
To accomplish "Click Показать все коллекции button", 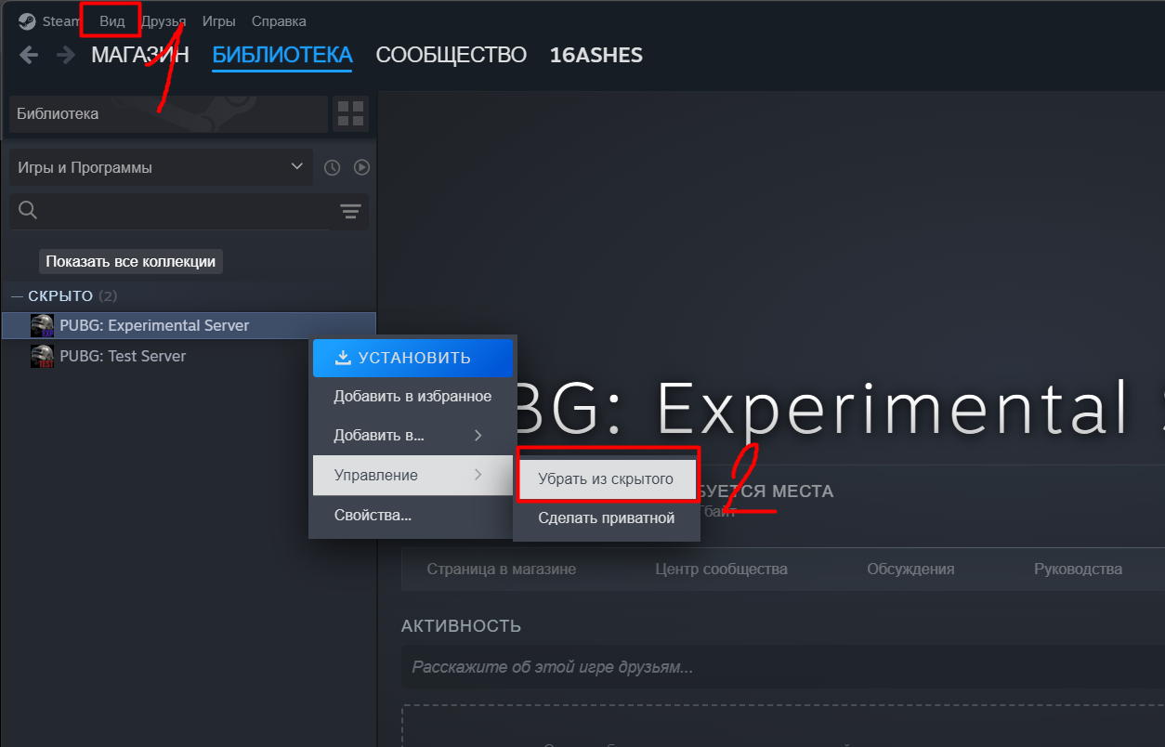I will 131,261.
